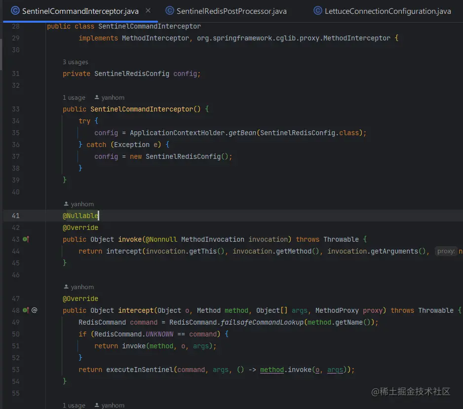The width and height of the screenshot is (463, 409).
Task: Click the invoke method name on line 43
Action: click(130, 239)
